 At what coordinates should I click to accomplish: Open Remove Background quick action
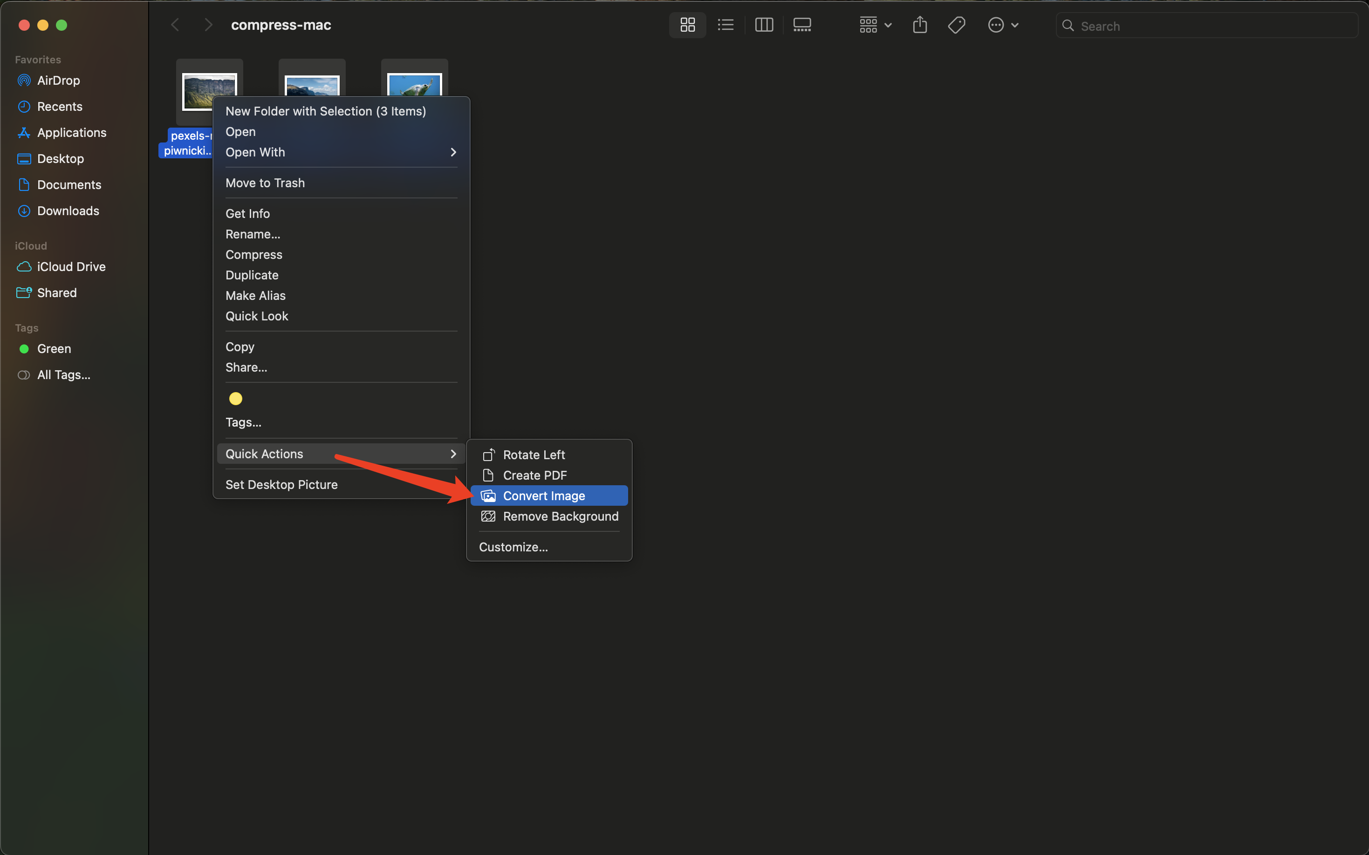560,516
